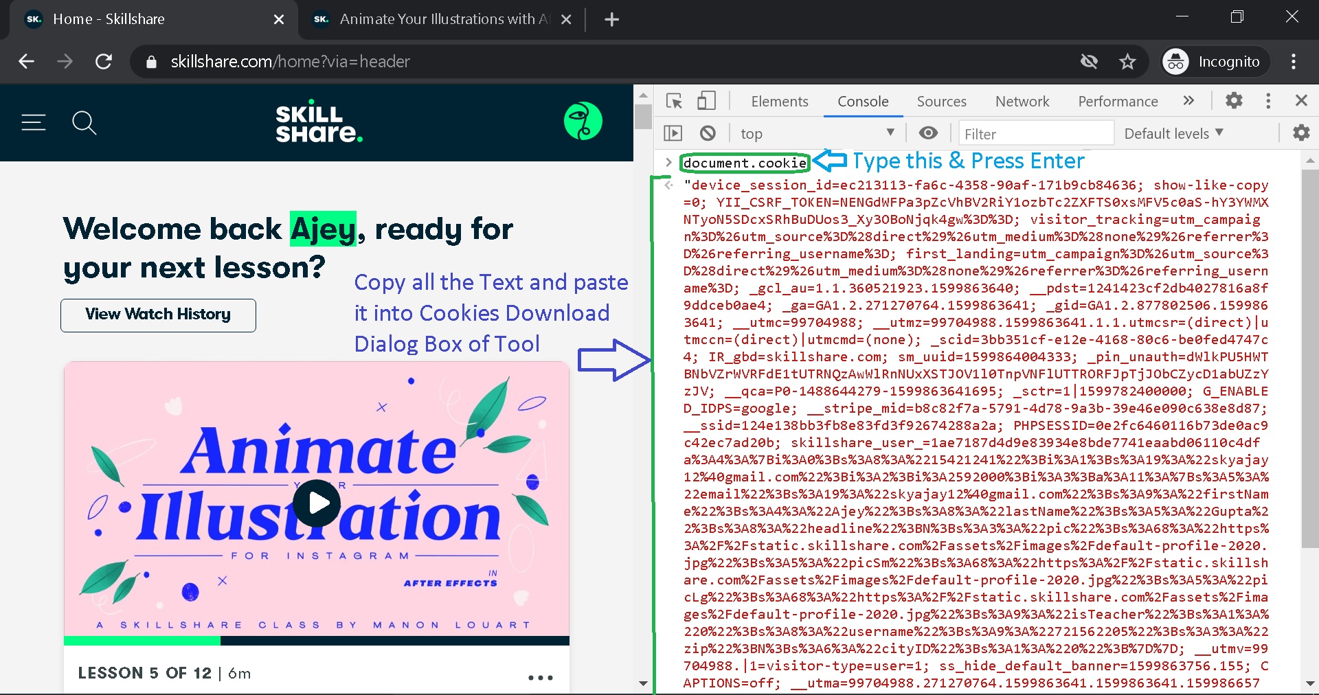Screen dimensions: 1319x695
Task: Activate DevTools inspect element picker
Action: (x=674, y=101)
